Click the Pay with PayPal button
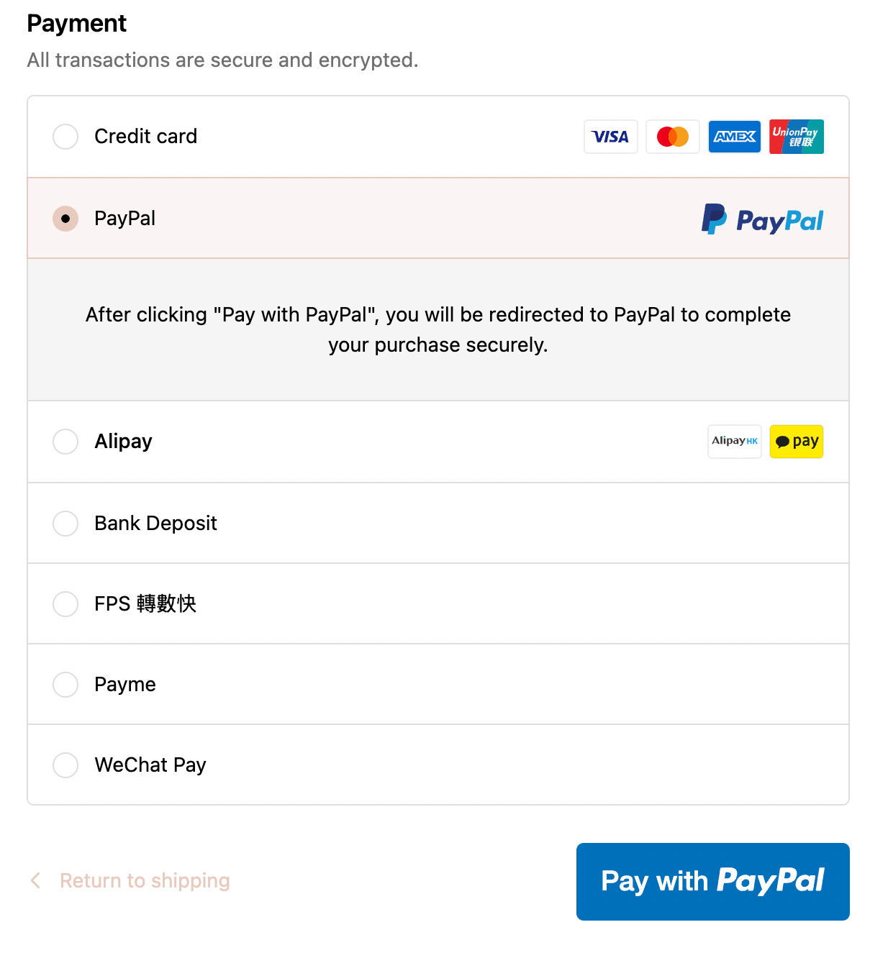Viewport: 888px width, 958px height. click(713, 882)
